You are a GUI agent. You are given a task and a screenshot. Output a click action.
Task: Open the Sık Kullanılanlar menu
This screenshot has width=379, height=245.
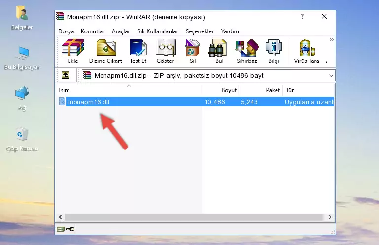point(158,31)
